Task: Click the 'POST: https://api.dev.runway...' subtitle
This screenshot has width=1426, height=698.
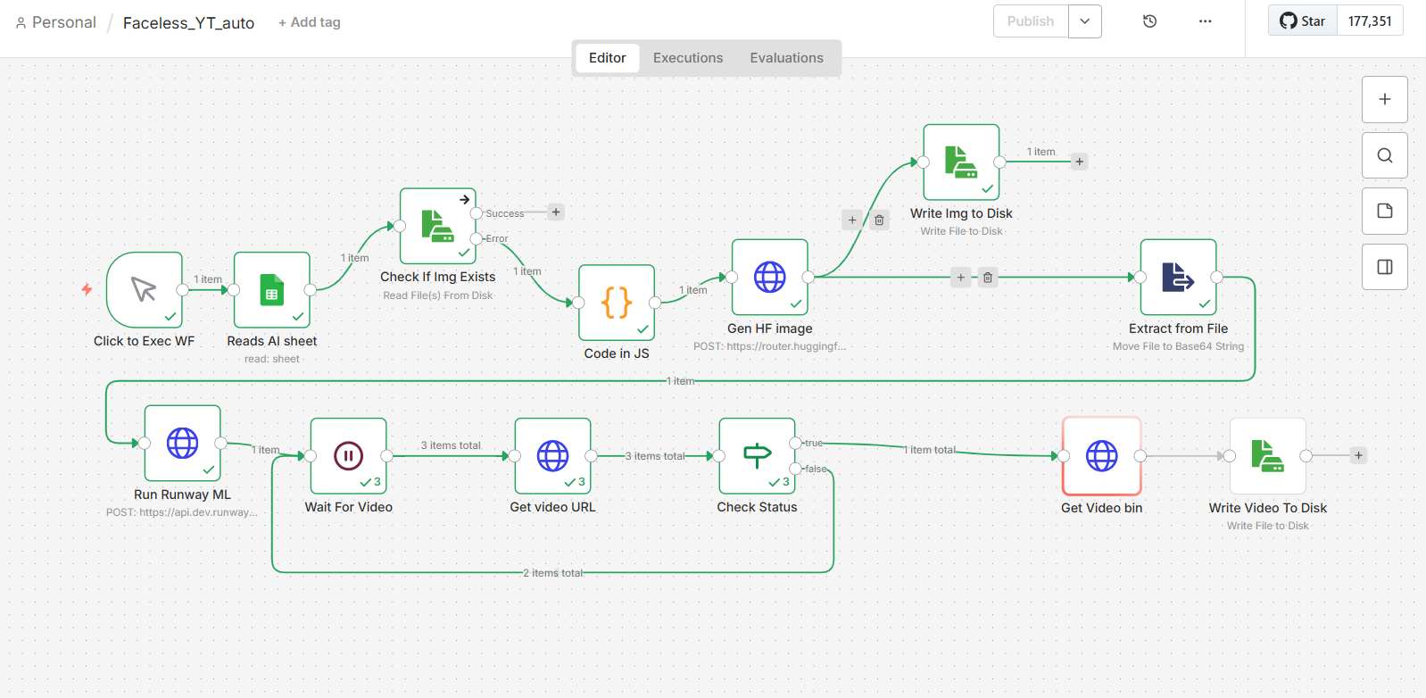Action: click(182, 512)
